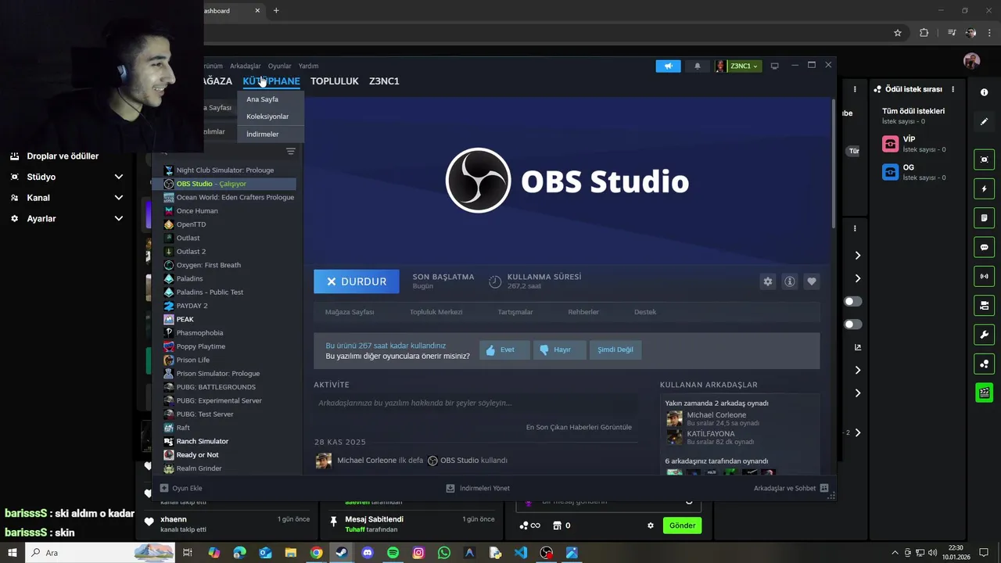This screenshot has height=563, width=1001.
Task: Click dashboard info icon in right rail
Action: coord(984,92)
